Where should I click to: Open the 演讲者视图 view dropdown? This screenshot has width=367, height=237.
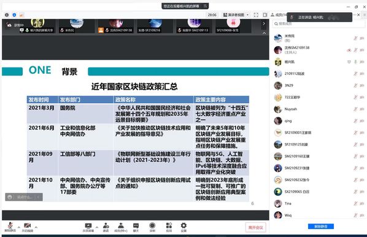[236, 15]
